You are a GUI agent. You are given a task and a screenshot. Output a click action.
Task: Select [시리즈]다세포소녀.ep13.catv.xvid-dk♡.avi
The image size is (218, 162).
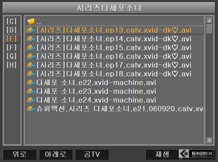pyautogui.click(x=115, y=30)
